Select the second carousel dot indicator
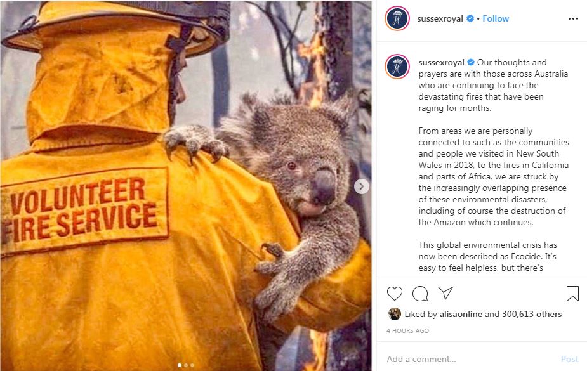This screenshot has height=371, width=587. [186, 365]
